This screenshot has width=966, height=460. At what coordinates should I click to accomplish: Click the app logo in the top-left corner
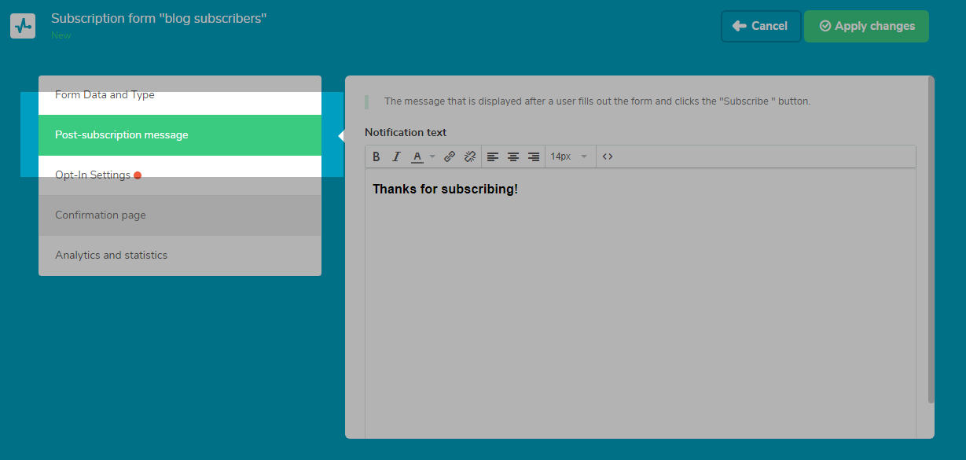pos(23,25)
